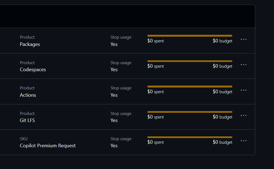
Task: Open the Copilot Premium Request options menu
Action: click(243, 141)
